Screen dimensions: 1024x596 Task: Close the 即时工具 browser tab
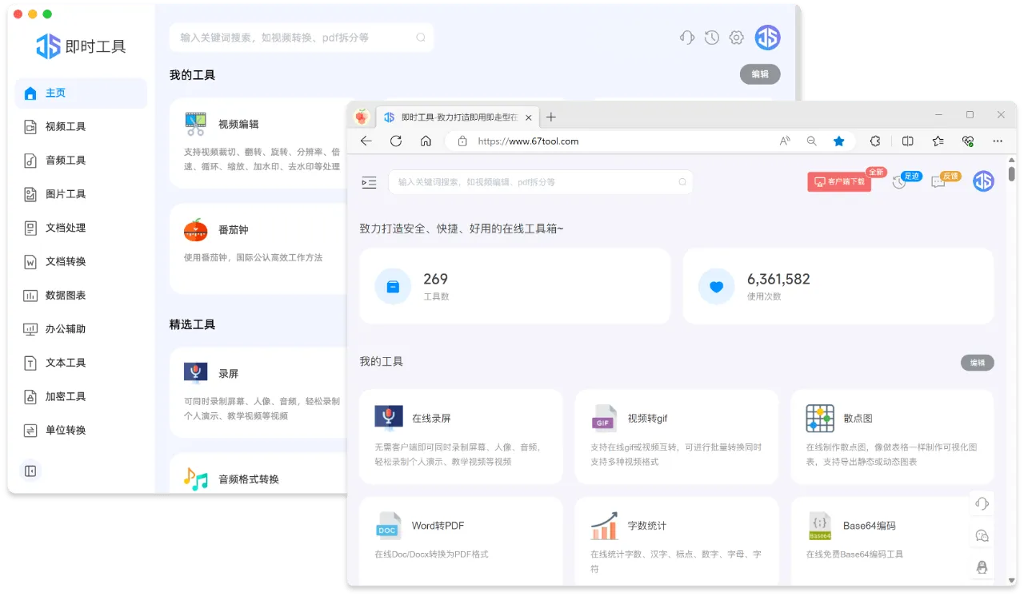pos(528,117)
